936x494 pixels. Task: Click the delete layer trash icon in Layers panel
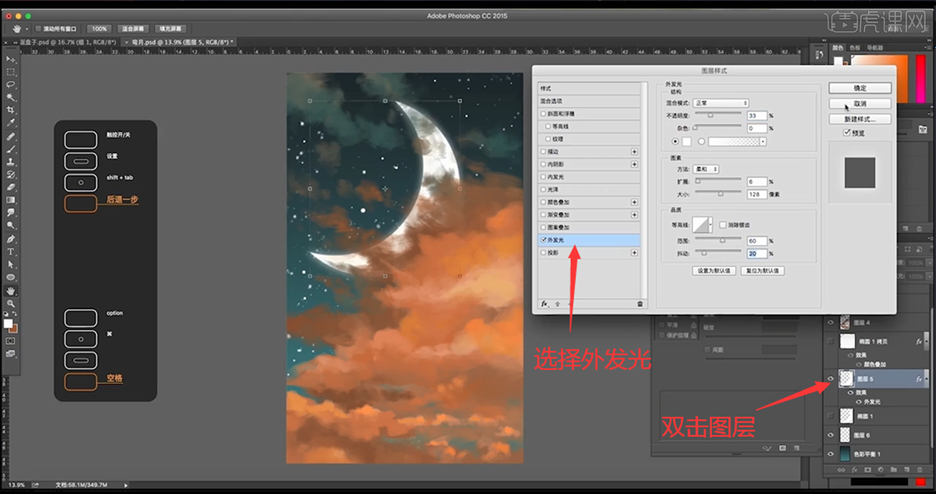[x=919, y=470]
